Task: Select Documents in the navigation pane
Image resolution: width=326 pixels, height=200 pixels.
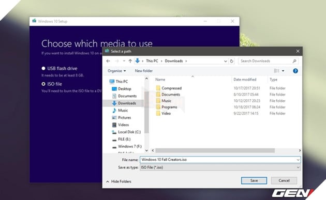Action: click(127, 96)
